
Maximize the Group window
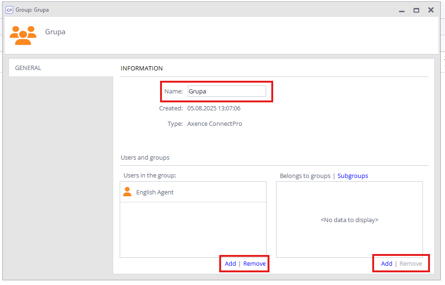click(416, 10)
